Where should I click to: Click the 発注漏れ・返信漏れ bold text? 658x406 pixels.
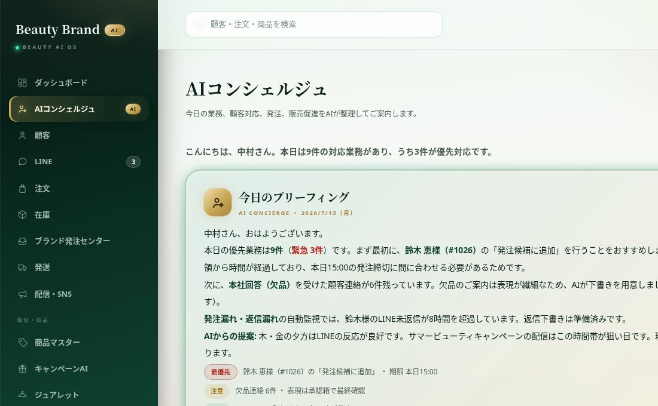pos(241,319)
